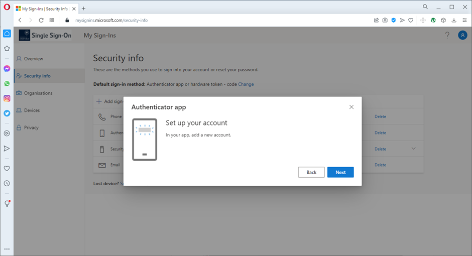Open the account profile avatar menu
472x256 pixels.
pyautogui.click(x=462, y=35)
